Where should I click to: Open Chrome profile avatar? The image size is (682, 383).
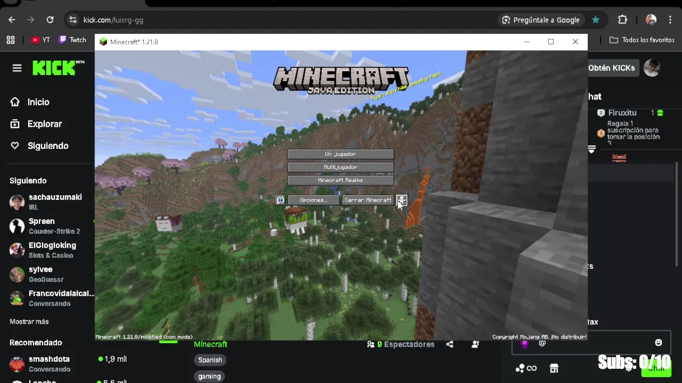pyautogui.click(x=651, y=20)
